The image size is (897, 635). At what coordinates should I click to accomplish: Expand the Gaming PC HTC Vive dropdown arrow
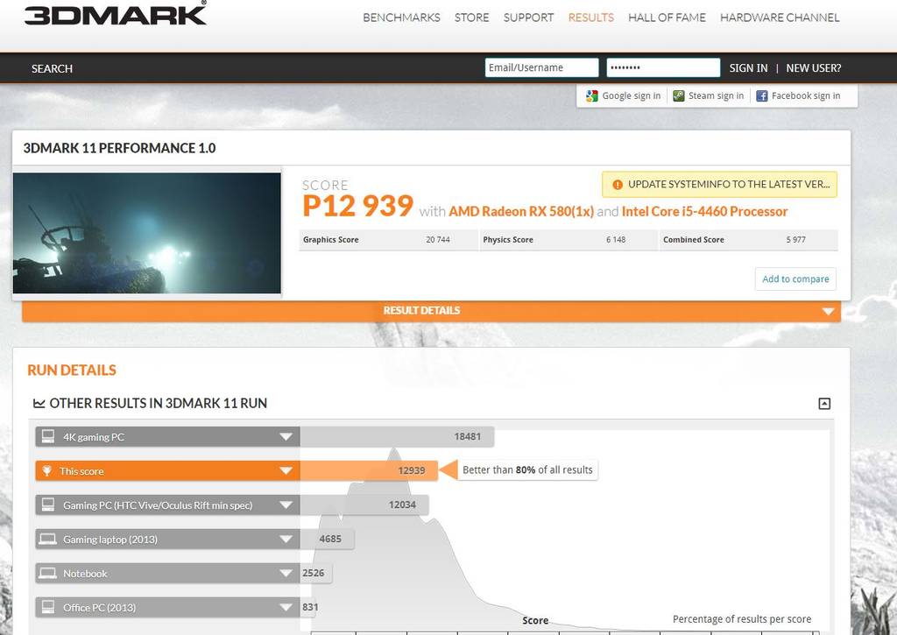[286, 505]
